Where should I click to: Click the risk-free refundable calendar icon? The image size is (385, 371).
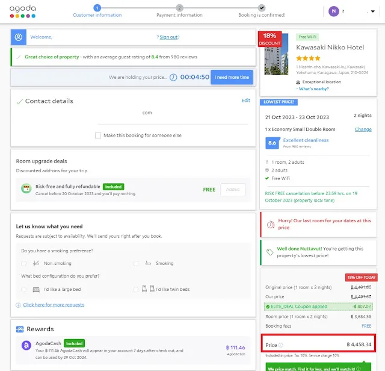click(x=26, y=189)
